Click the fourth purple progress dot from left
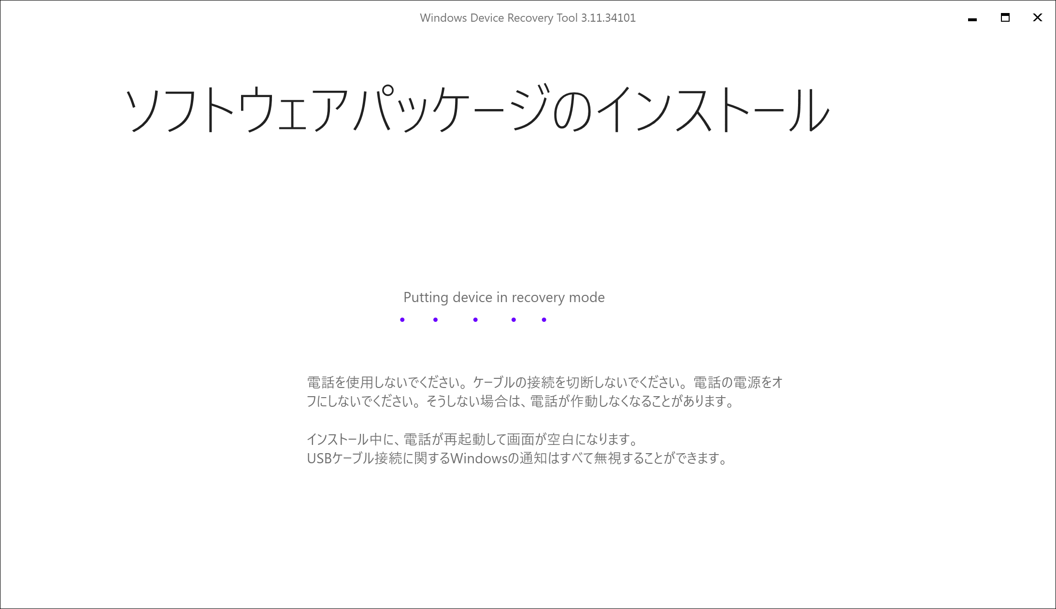 tap(514, 320)
